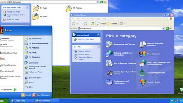Click Help and Support link in See Also

(84, 54)
